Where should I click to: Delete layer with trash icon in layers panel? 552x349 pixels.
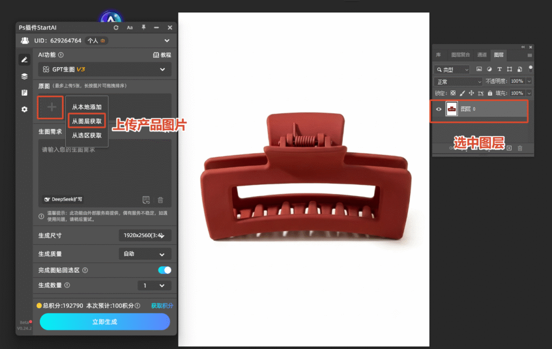520,148
